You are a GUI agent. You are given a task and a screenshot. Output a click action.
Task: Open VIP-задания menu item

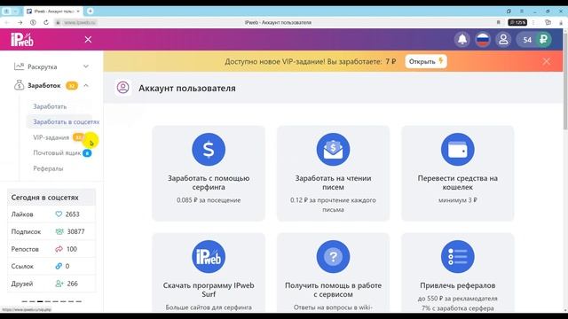[x=51, y=137]
